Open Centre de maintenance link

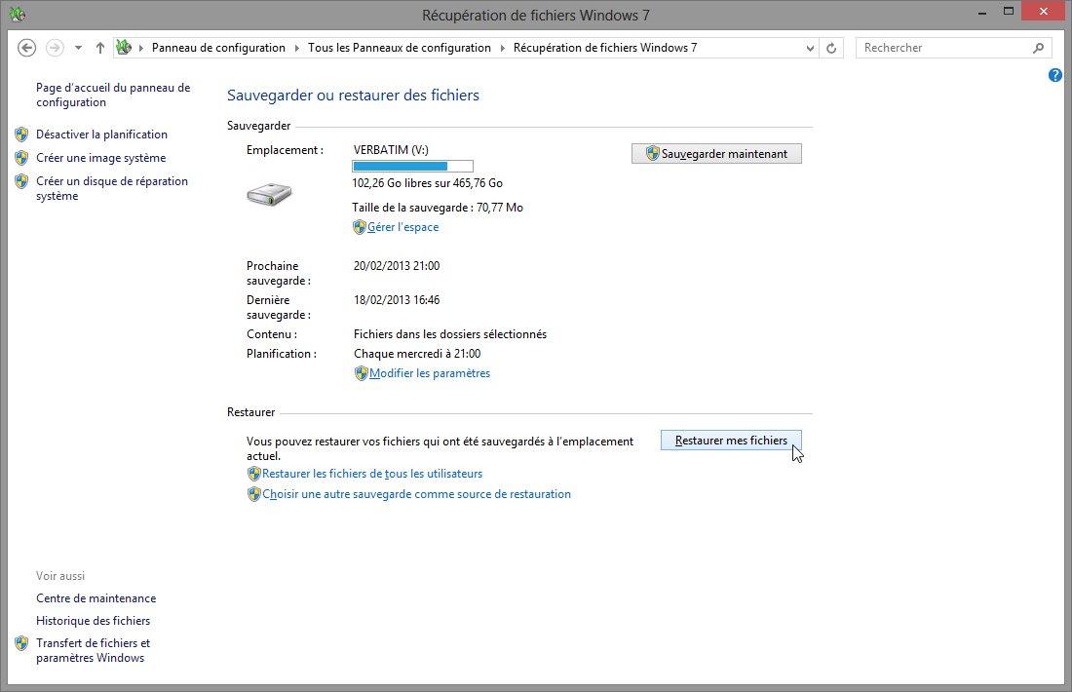tap(96, 598)
